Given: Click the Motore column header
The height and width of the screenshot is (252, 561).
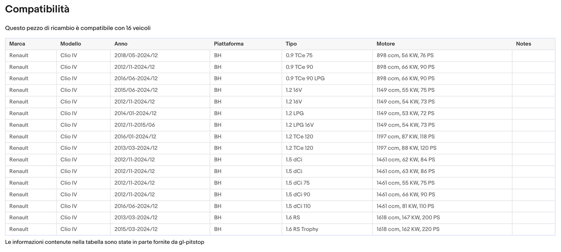Looking at the screenshot, I should 386,44.
